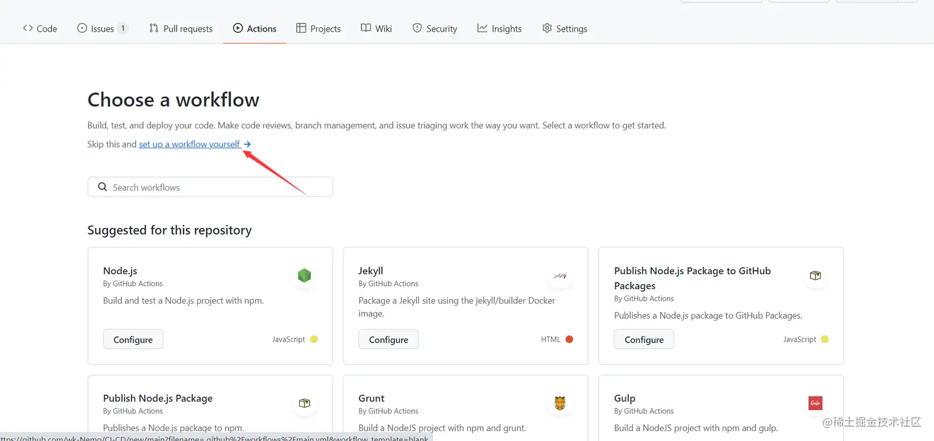Viewport: 934px width, 441px height.
Task: Click the Publish Node.js Package title
Action: pos(158,398)
